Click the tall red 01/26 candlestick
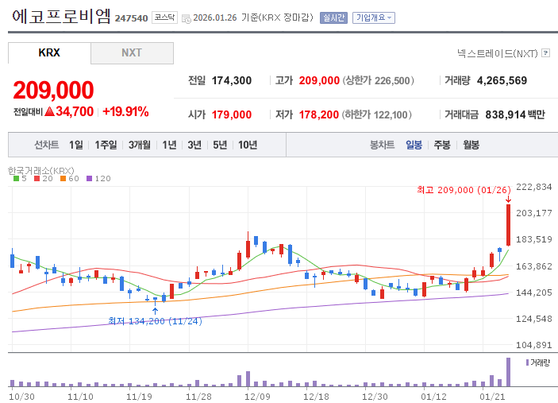Screen dimensions: 558x403 tap(508, 225)
